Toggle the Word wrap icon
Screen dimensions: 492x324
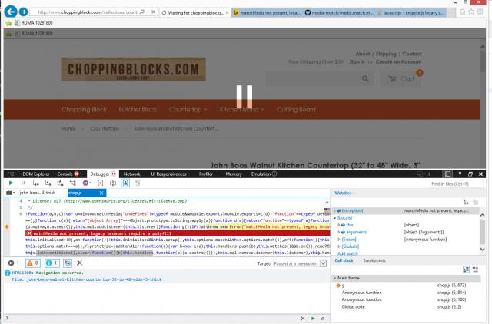point(113,183)
